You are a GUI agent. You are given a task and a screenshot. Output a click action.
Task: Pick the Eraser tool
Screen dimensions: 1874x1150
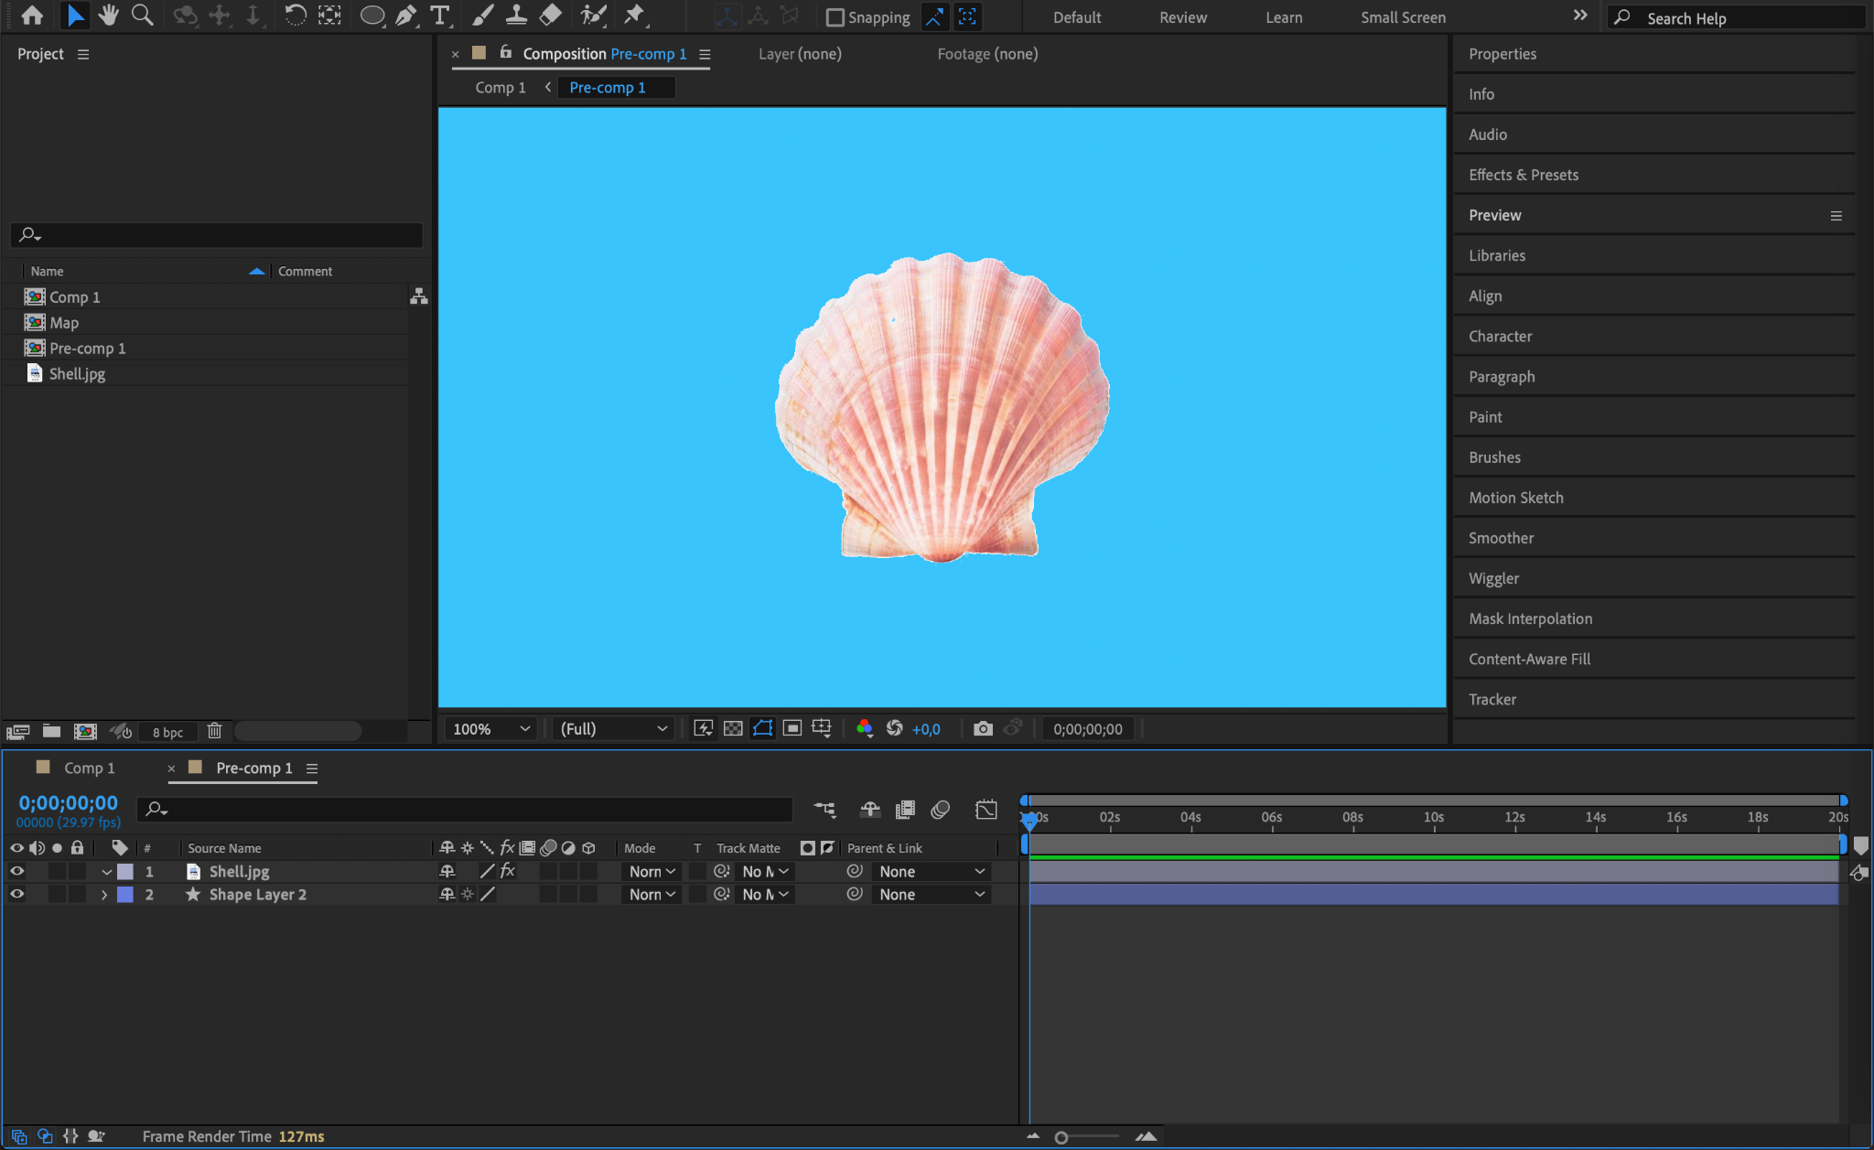coord(551,16)
